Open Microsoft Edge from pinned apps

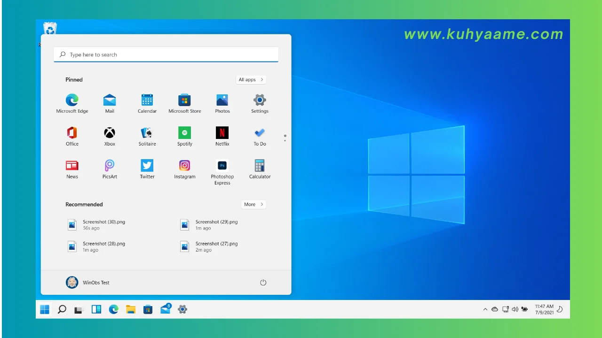click(x=72, y=103)
